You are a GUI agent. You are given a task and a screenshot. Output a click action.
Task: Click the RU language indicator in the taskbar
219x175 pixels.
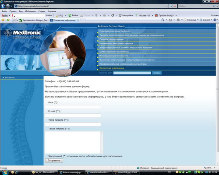170,172
